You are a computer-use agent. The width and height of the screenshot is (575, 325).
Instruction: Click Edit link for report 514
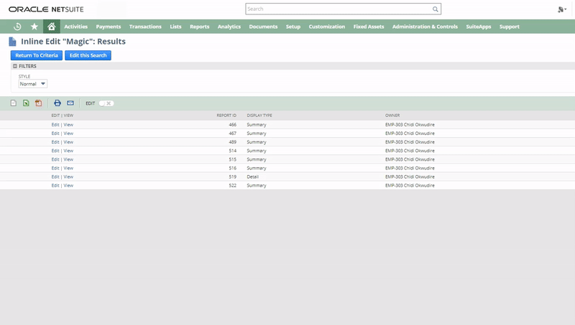(x=55, y=151)
